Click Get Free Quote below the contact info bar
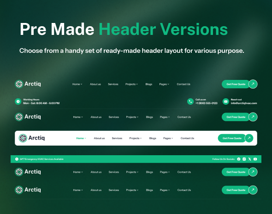The height and width of the screenshot is (214, 272). click(236, 117)
